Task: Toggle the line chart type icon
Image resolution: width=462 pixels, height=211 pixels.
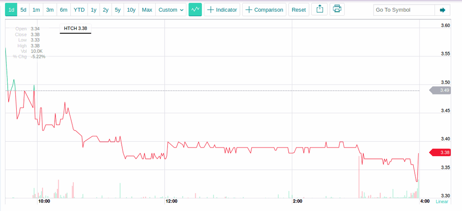Action: point(195,10)
